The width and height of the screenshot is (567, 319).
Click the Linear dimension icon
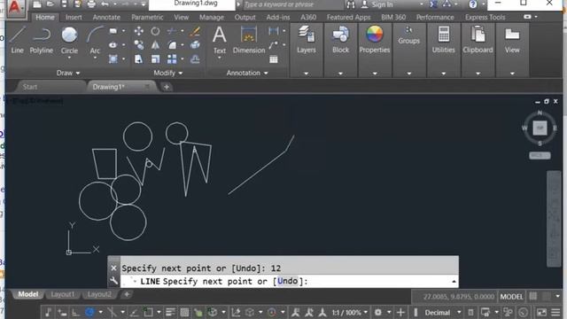point(274,31)
